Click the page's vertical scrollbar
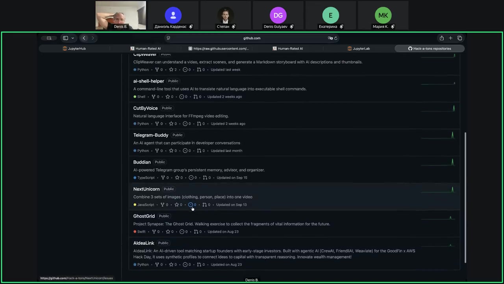Screen dimensions: 504x284 tap(465, 197)
